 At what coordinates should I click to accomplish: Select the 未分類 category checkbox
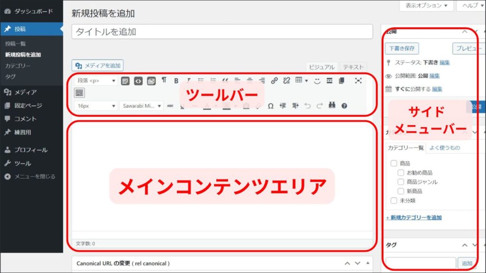click(x=393, y=200)
